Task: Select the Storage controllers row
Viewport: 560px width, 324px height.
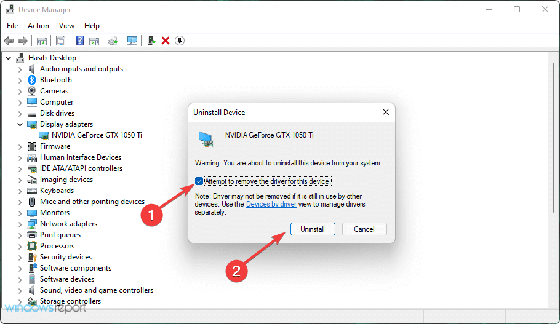Action: click(x=70, y=301)
